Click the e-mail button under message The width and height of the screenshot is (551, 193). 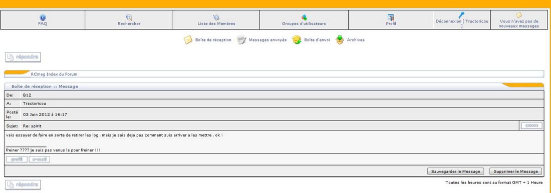pyautogui.click(x=40, y=159)
